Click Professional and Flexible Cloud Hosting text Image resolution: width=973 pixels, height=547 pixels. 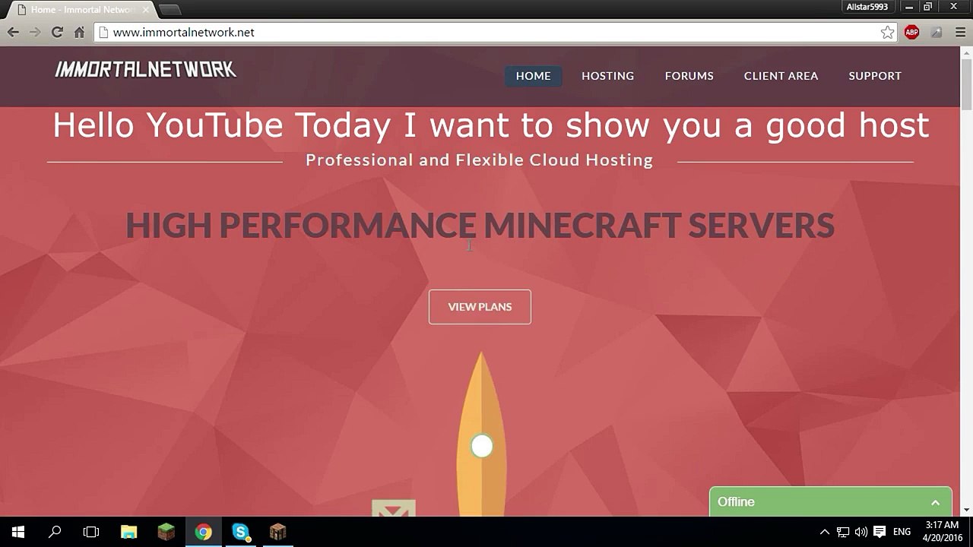click(479, 160)
